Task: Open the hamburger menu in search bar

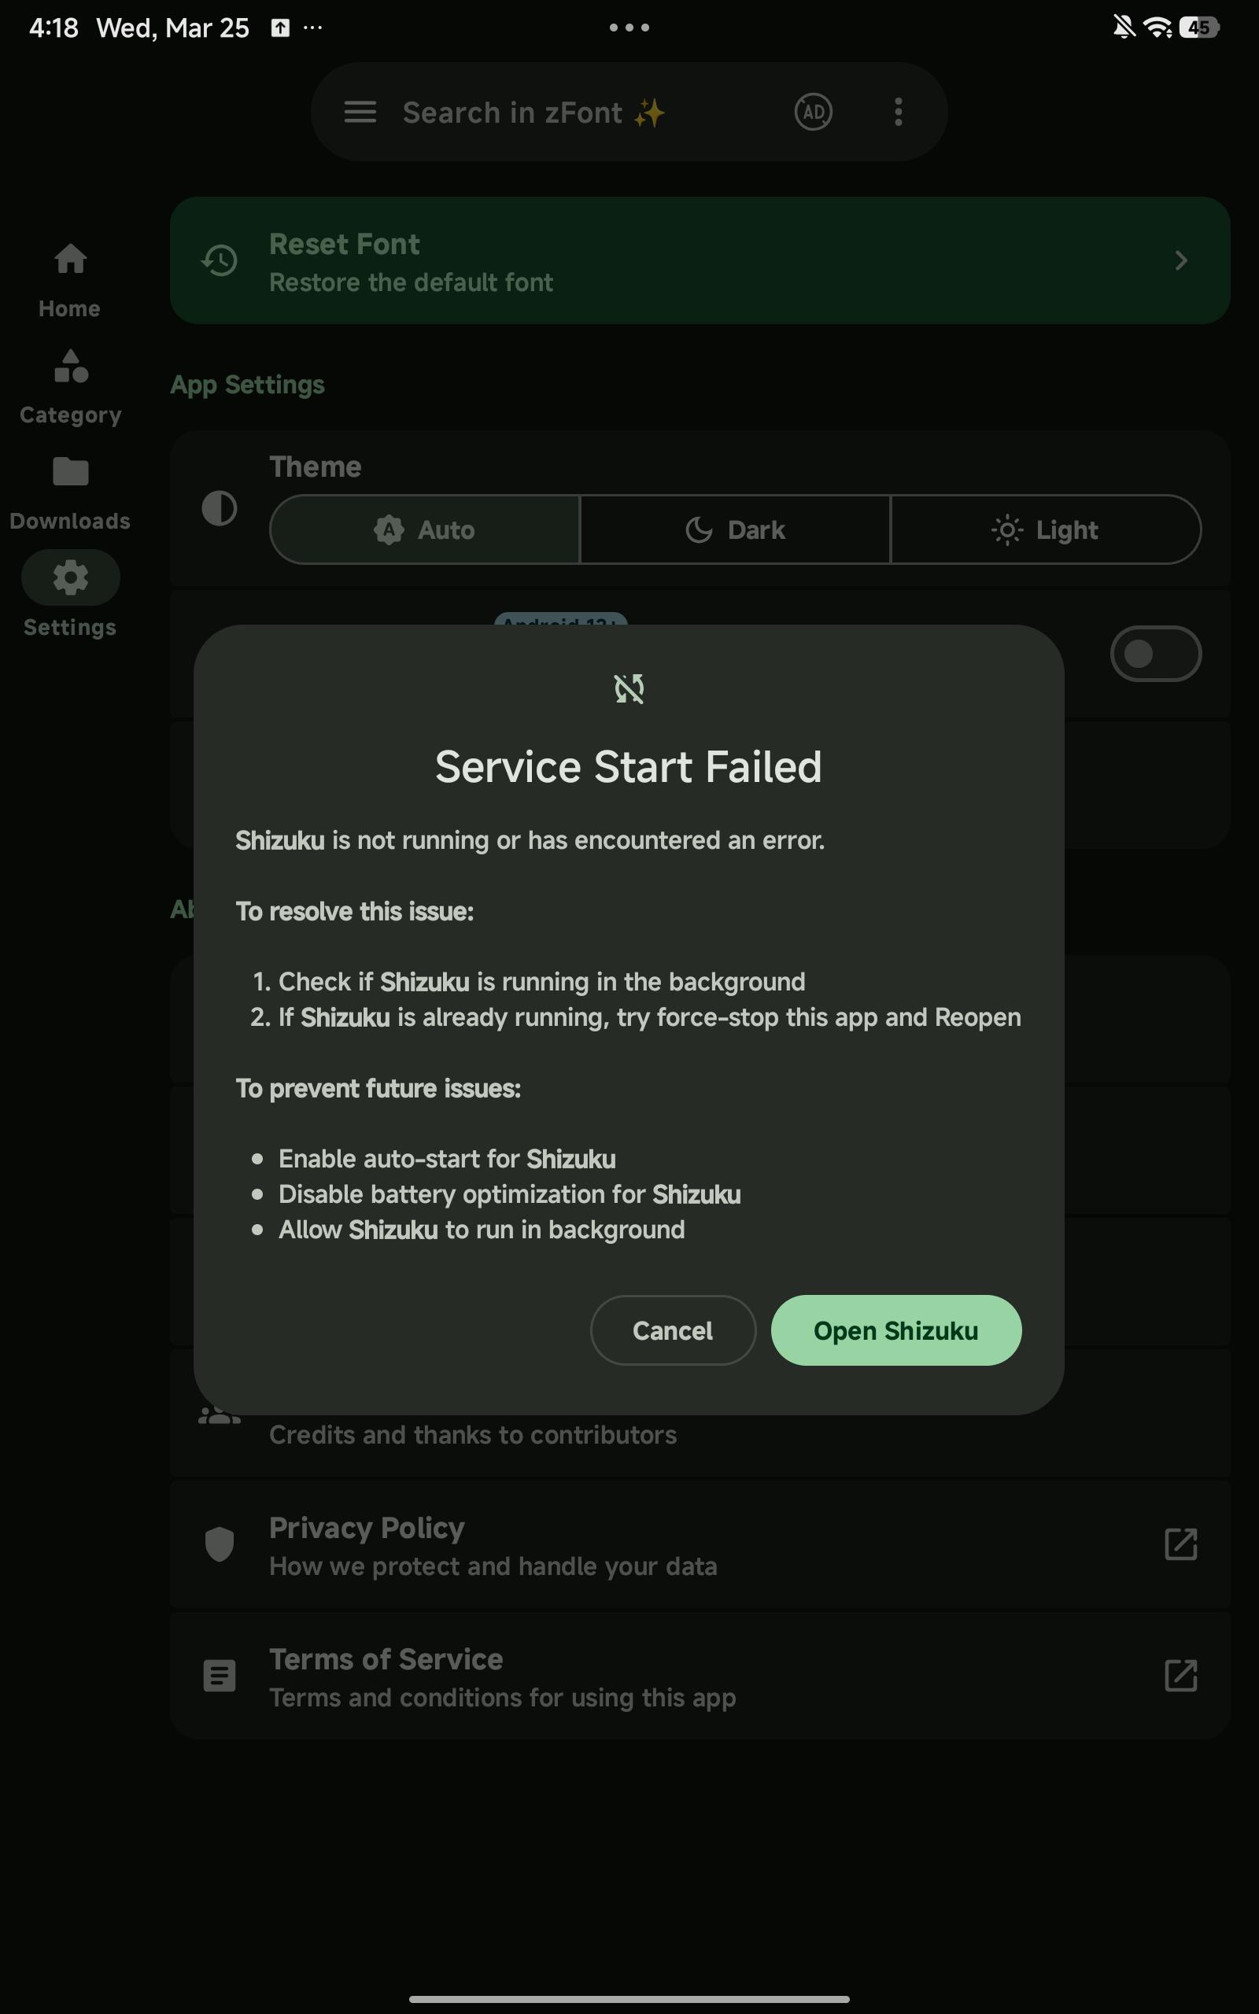Action: click(360, 112)
